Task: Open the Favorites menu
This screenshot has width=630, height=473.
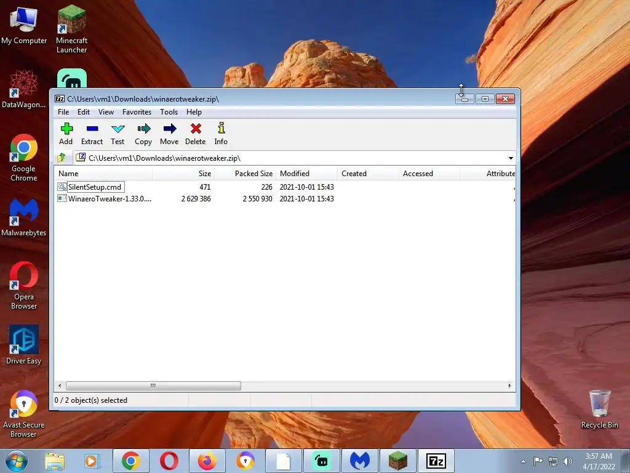Action: (137, 112)
